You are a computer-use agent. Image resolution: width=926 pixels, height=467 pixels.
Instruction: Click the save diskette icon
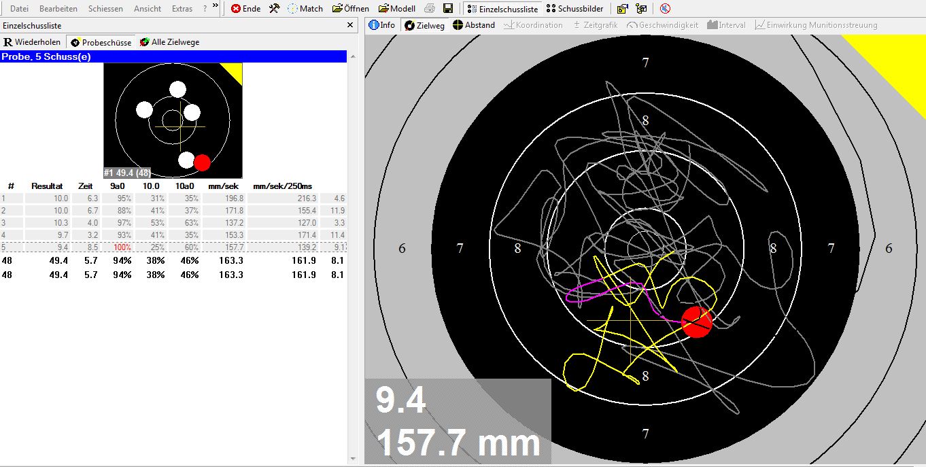pyautogui.click(x=448, y=9)
